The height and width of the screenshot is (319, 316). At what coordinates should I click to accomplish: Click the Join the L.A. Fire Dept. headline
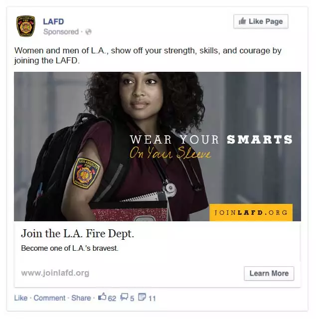point(78,233)
